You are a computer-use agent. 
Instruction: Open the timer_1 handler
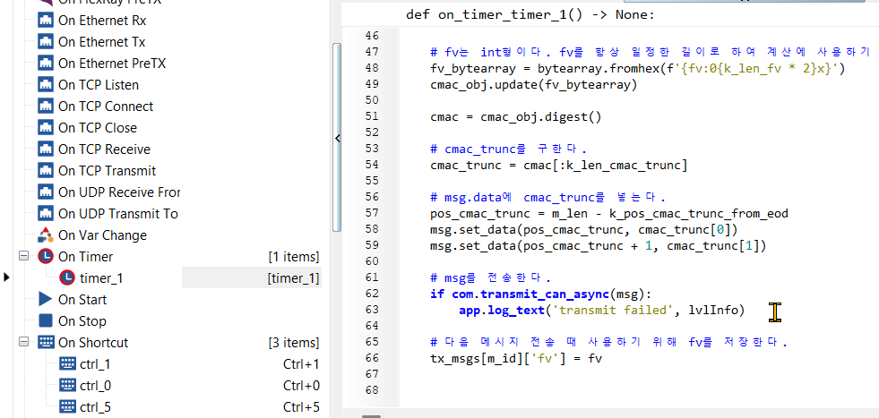tap(101, 277)
